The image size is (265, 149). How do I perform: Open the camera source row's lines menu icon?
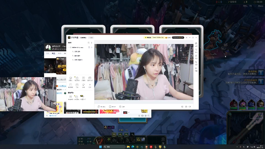pos(89,47)
